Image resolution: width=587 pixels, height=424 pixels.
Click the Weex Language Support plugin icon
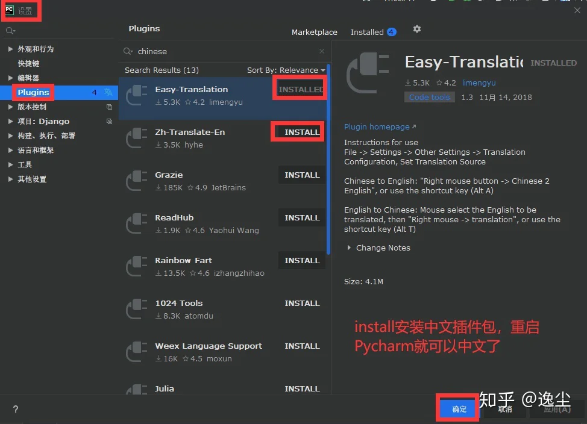click(x=137, y=352)
